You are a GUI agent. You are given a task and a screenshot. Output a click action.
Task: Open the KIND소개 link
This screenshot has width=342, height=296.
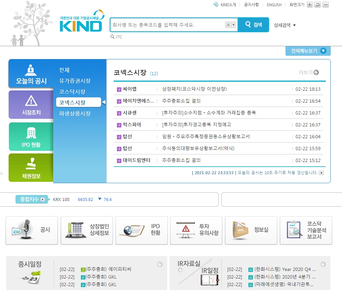point(228,5)
